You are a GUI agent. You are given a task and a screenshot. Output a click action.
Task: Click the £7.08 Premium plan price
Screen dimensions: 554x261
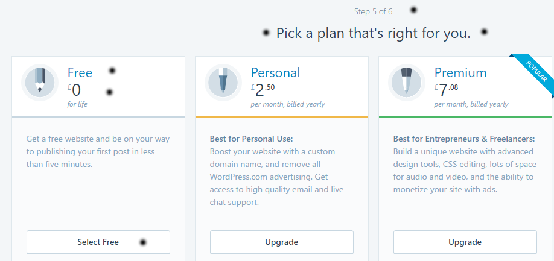(447, 90)
